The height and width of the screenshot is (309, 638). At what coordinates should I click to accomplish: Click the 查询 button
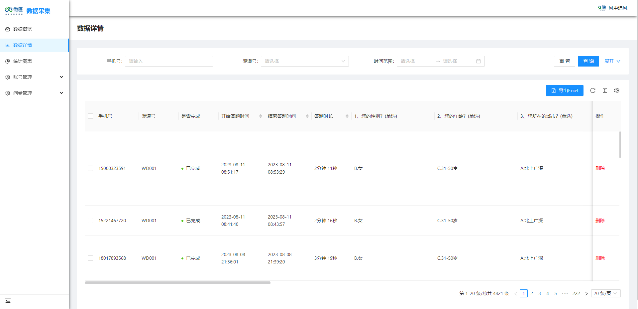tap(588, 61)
